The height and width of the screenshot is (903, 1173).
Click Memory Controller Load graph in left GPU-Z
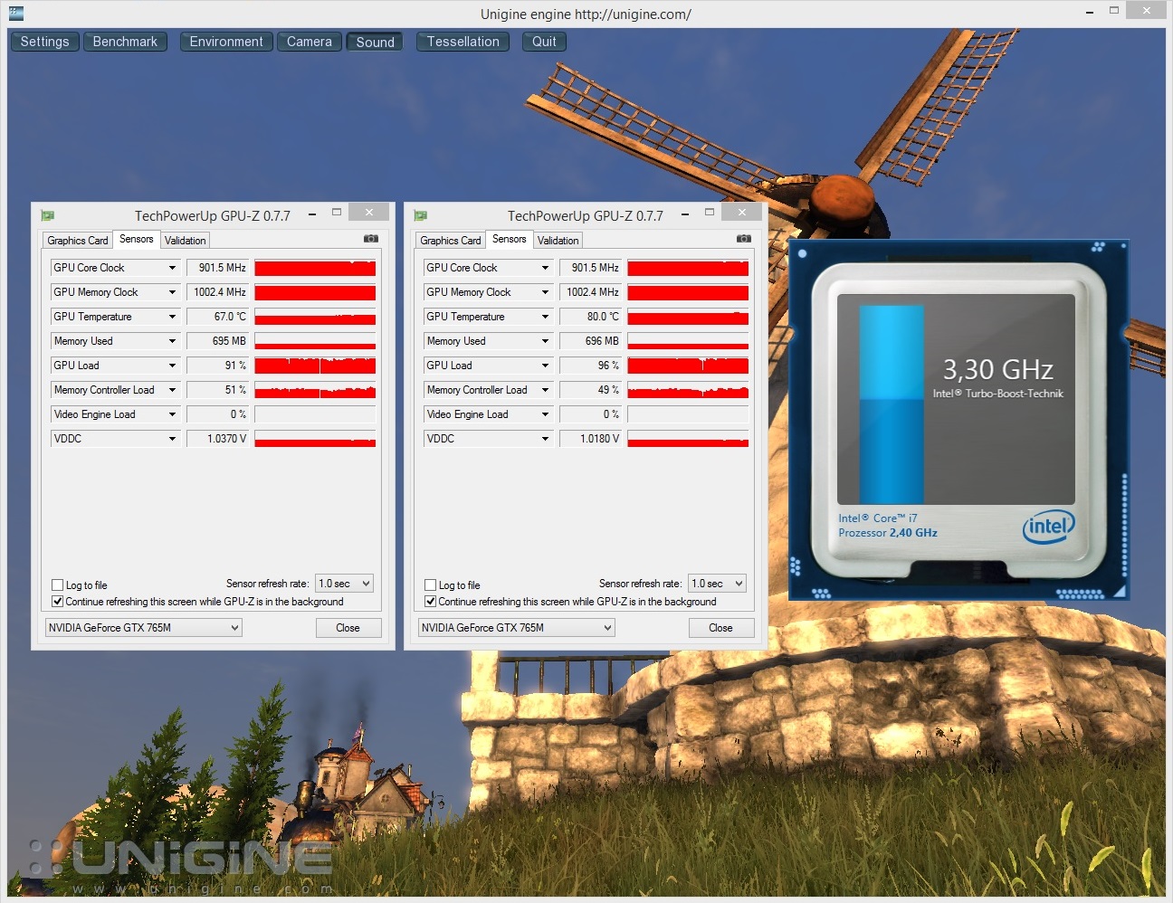(315, 390)
